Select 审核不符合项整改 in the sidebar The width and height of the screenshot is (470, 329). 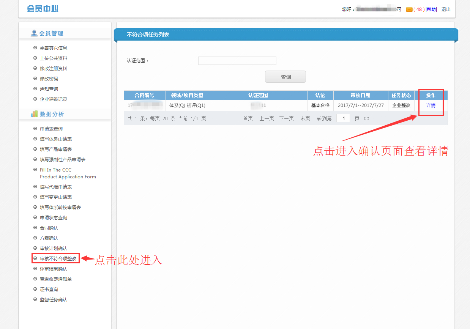[58, 259]
